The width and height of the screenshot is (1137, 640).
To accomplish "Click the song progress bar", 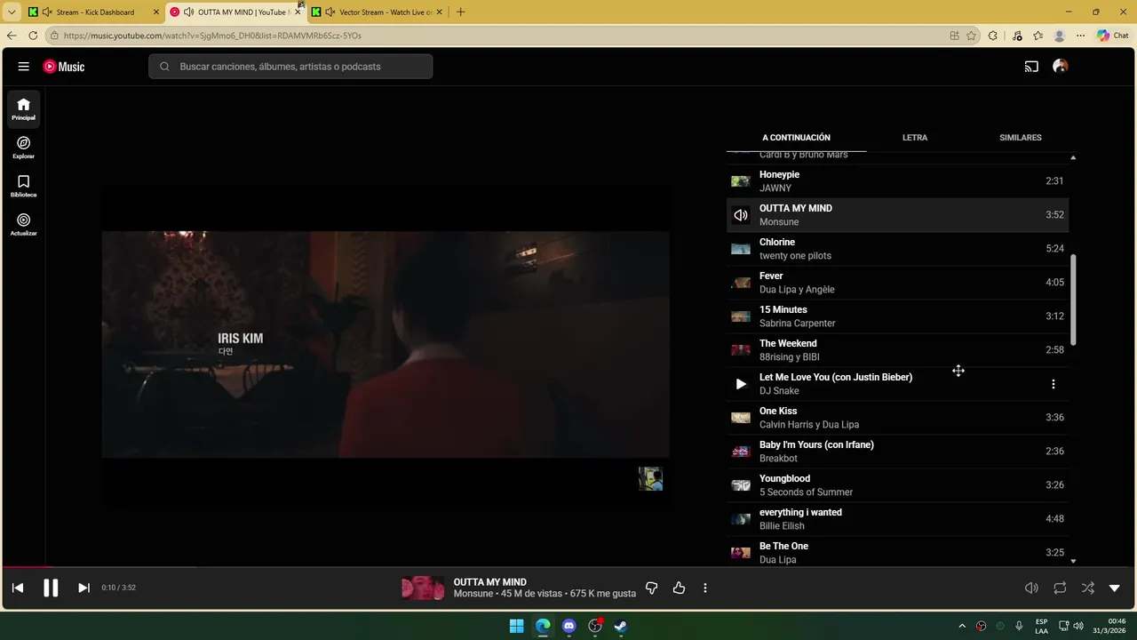I will tap(568, 567).
